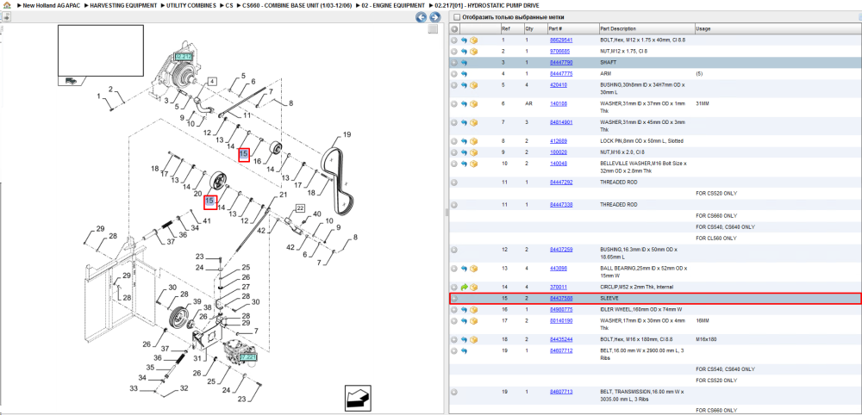Viewport: 862px width, 415px height.
Task: Open part number link 412689
Action: coord(558,141)
